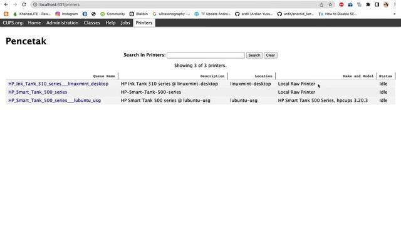Open the blue B icon bookmark
Screen dimensions: 401x225
tap(85, 14)
